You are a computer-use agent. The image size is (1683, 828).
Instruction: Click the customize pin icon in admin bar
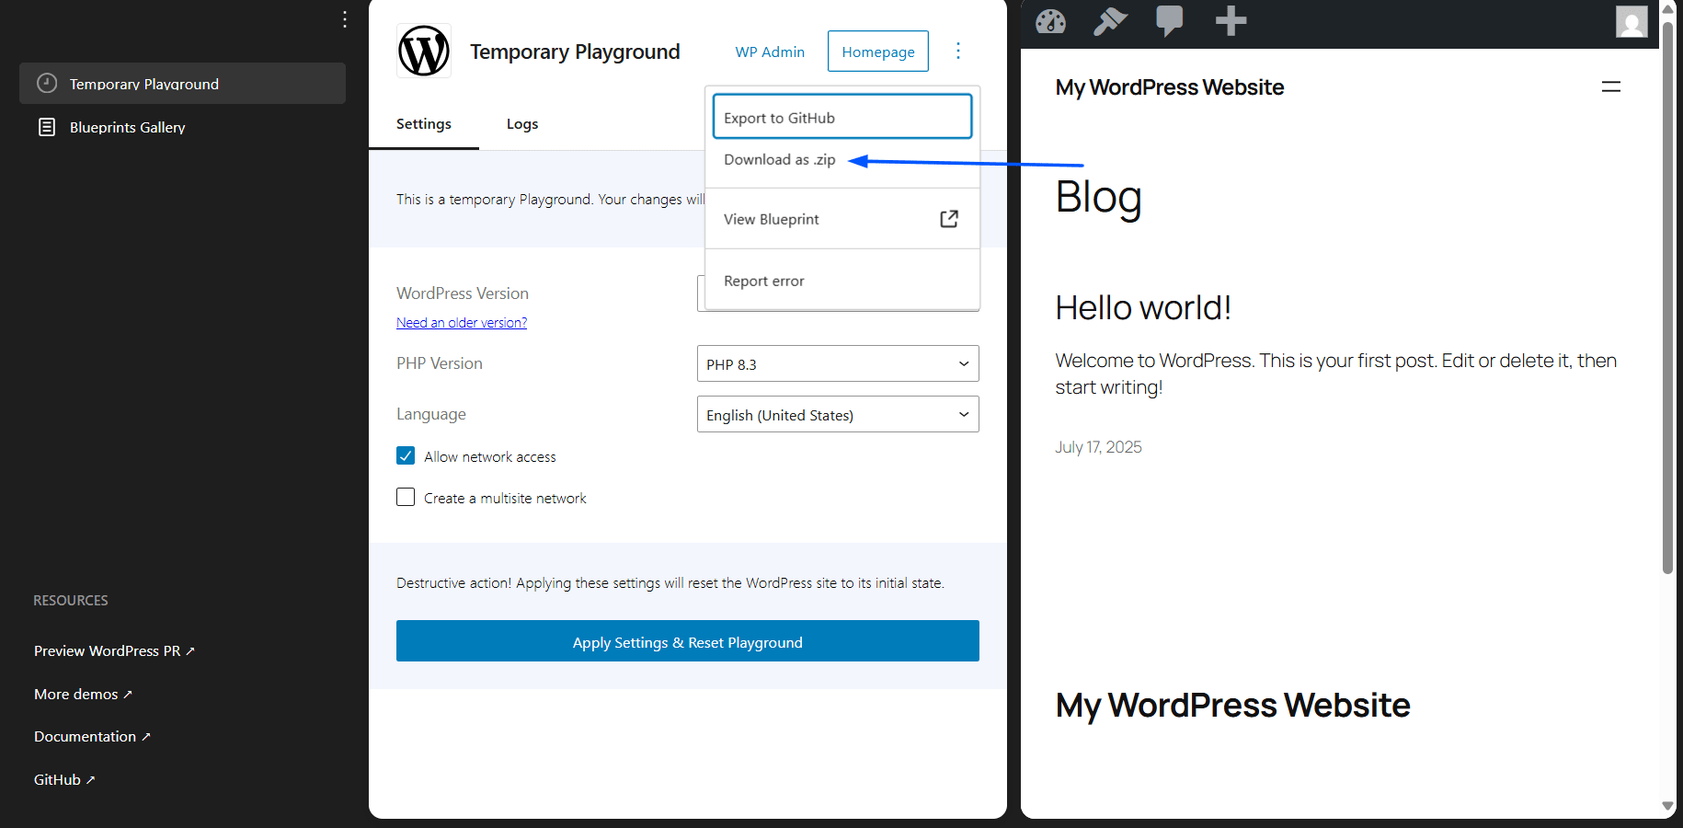[x=1110, y=20]
